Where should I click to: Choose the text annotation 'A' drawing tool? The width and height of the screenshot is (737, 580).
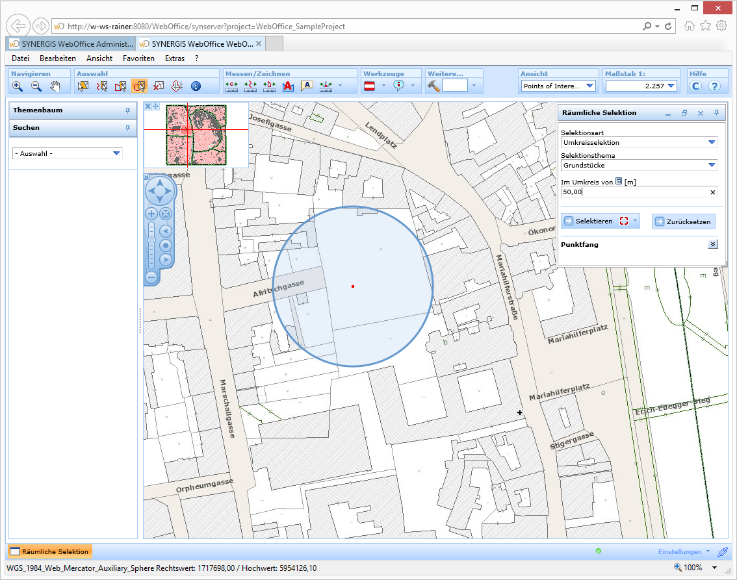pos(307,86)
